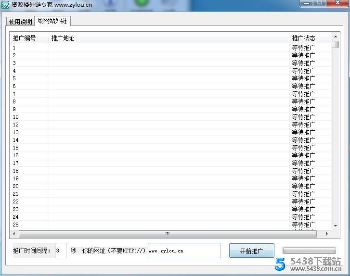This screenshot has height=276, width=350.
Task: Click the 开始推广 button
Action: click(252, 251)
